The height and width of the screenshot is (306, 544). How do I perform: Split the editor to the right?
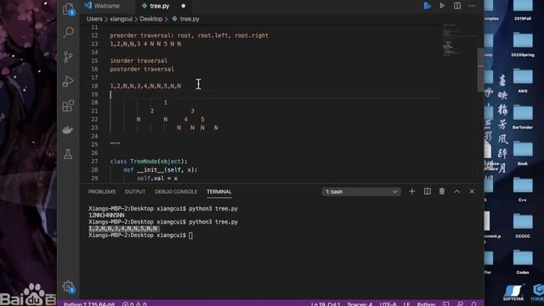457,6
